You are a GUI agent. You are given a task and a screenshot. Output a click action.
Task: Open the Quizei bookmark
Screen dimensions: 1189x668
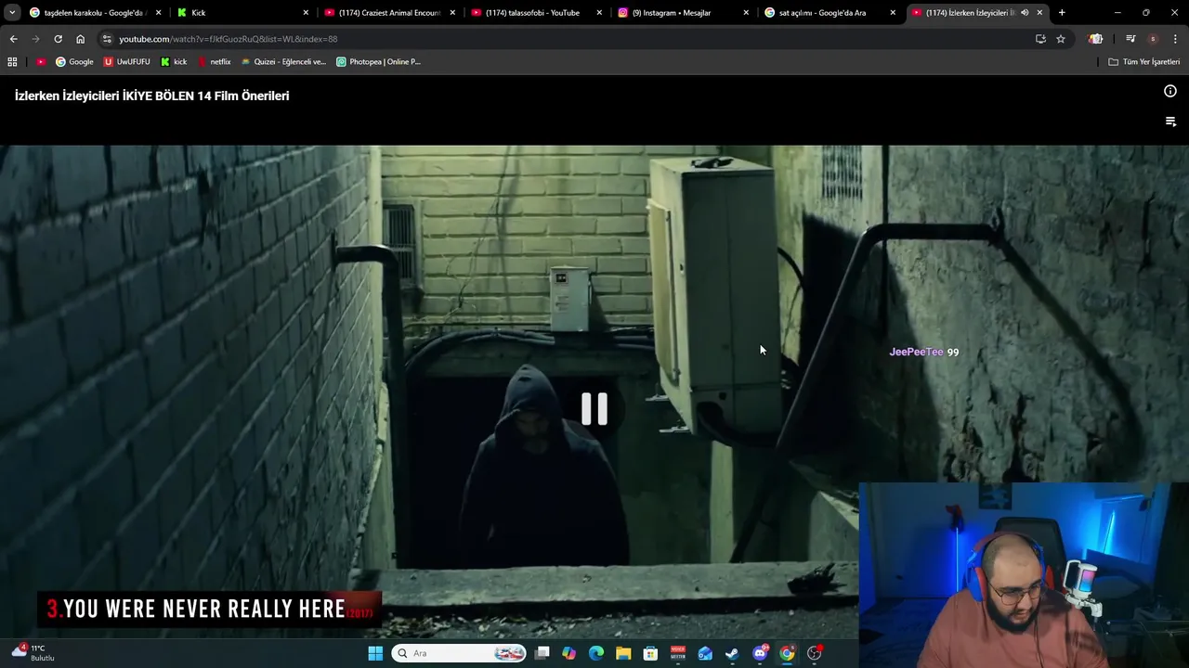click(x=283, y=62)
